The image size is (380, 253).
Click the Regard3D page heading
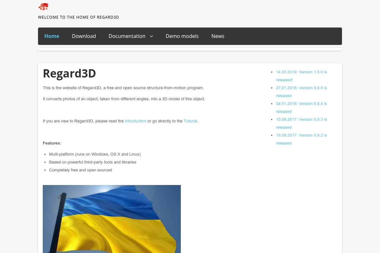coord(69,73)
